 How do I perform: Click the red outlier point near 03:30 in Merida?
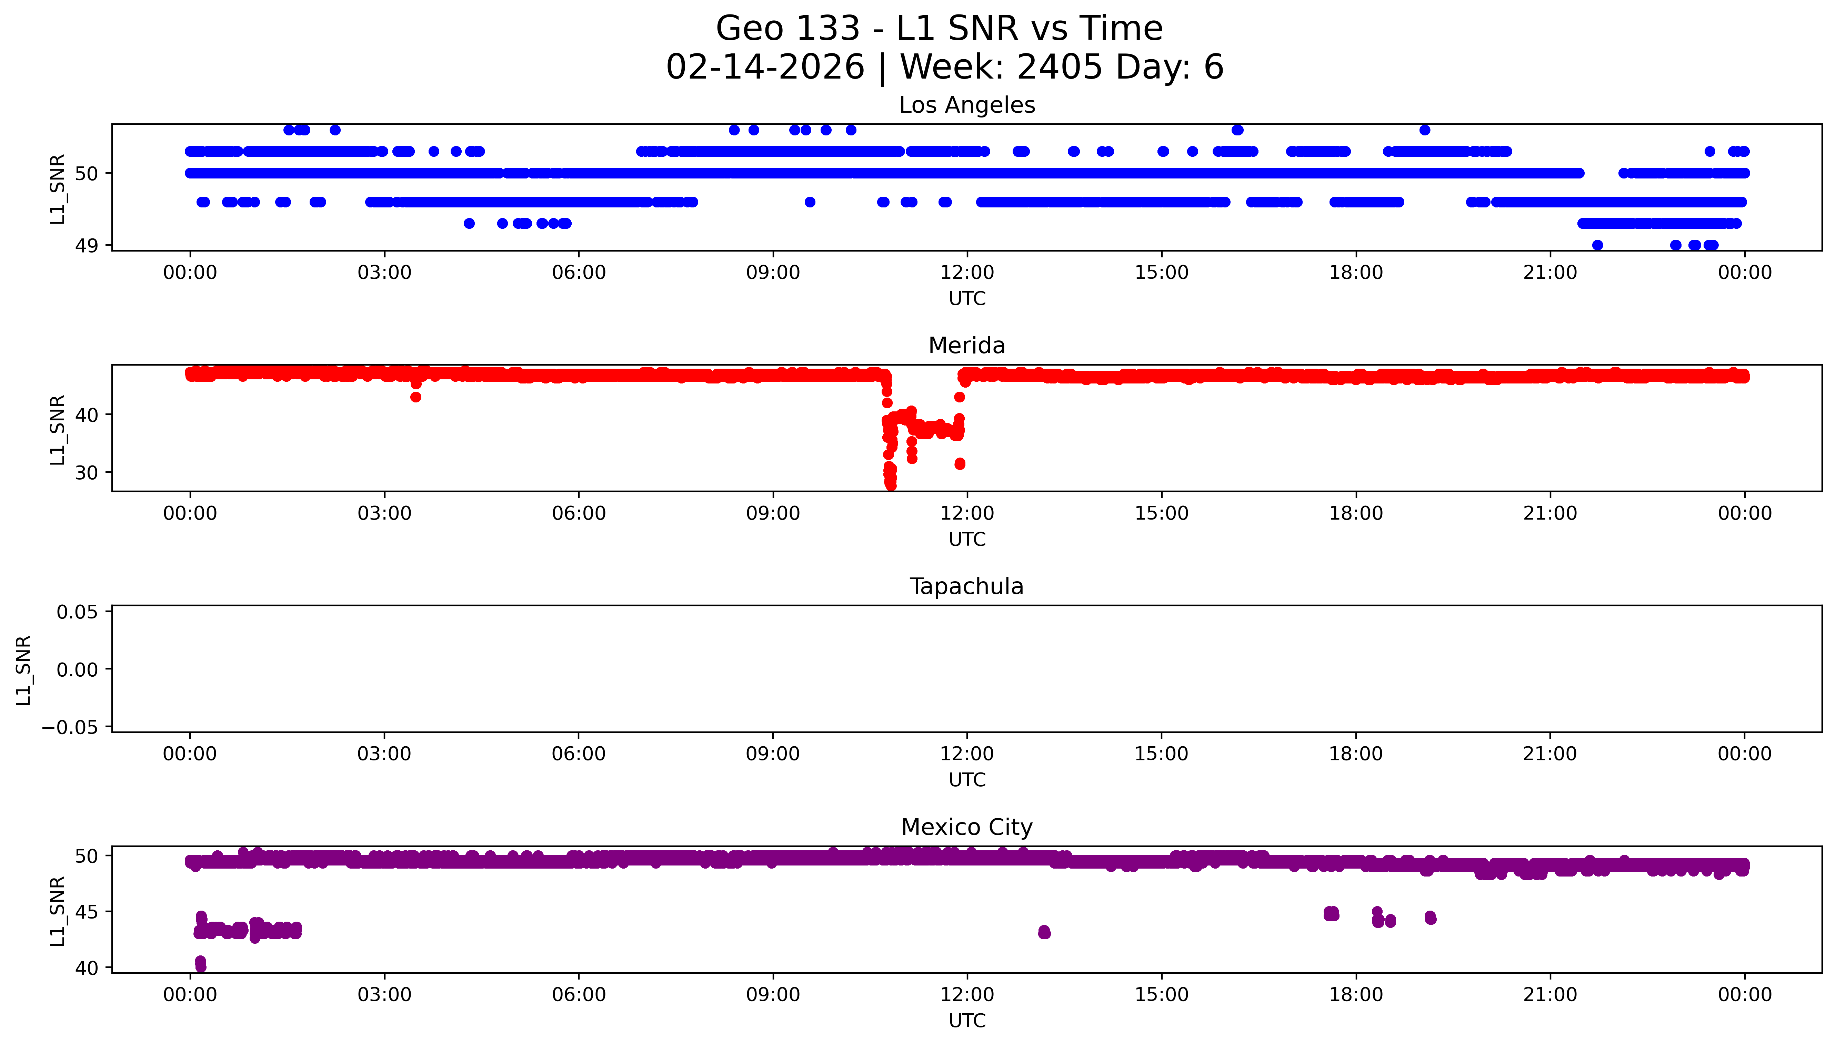[x=416, y=397]
